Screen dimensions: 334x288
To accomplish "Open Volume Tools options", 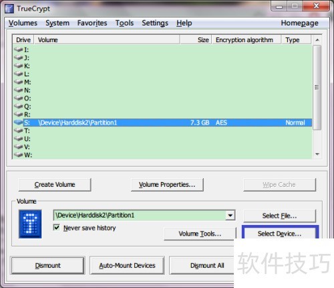I will click(200, 234).
